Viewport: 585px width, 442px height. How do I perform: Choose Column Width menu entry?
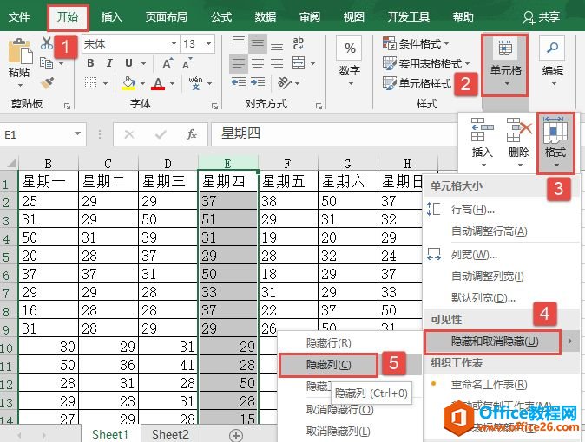click(x=502, y=255)
